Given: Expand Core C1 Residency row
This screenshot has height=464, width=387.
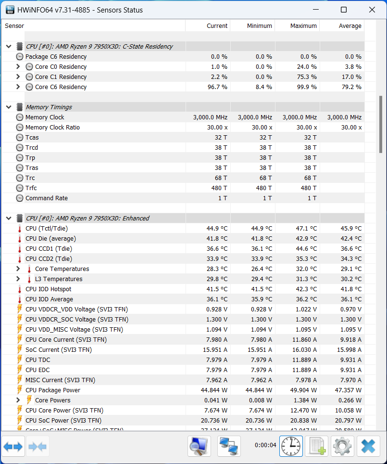Looking at the screenshot, I should (18, 77).
